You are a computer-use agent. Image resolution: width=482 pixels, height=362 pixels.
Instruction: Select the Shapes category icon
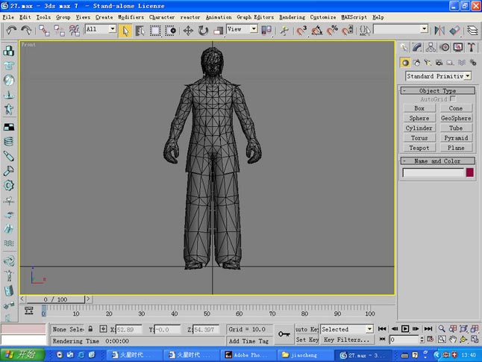[x=416, y=63]
